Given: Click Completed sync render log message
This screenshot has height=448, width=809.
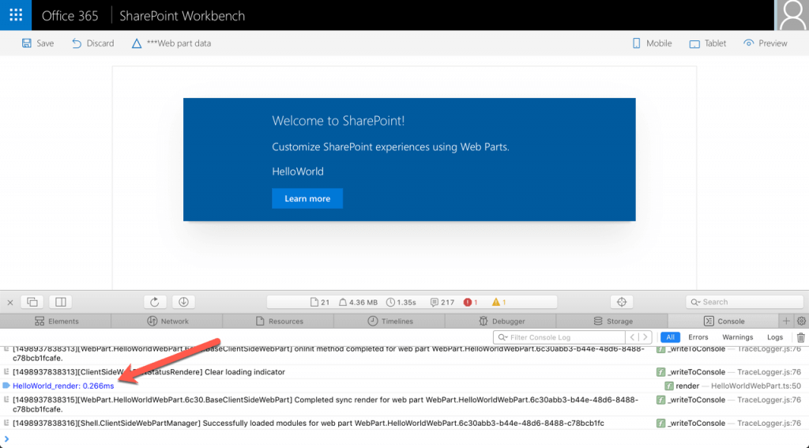Looking at the screenshot, I should (325, 405).
